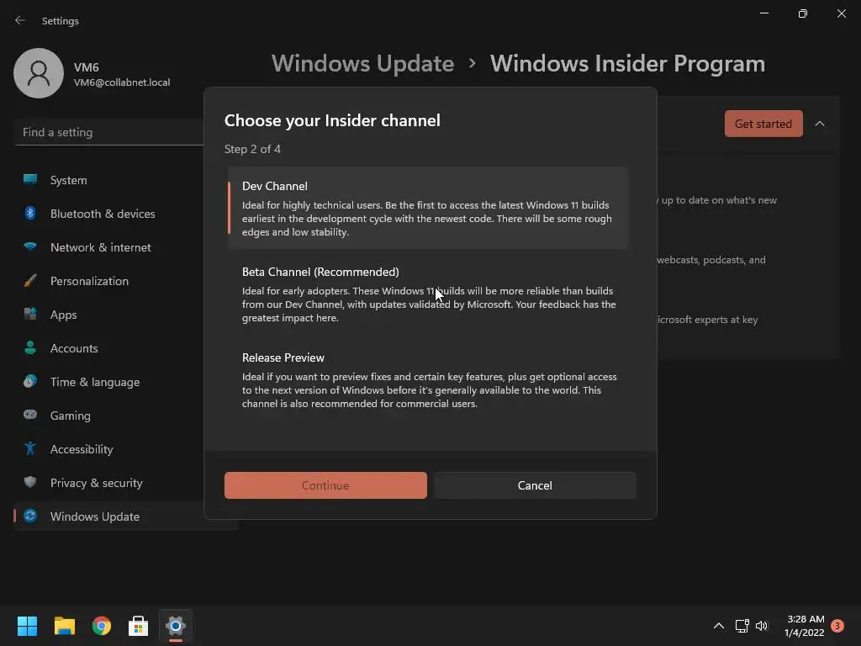Click the back arrow in Settings

pyautogui.click(x=20, y=20)
